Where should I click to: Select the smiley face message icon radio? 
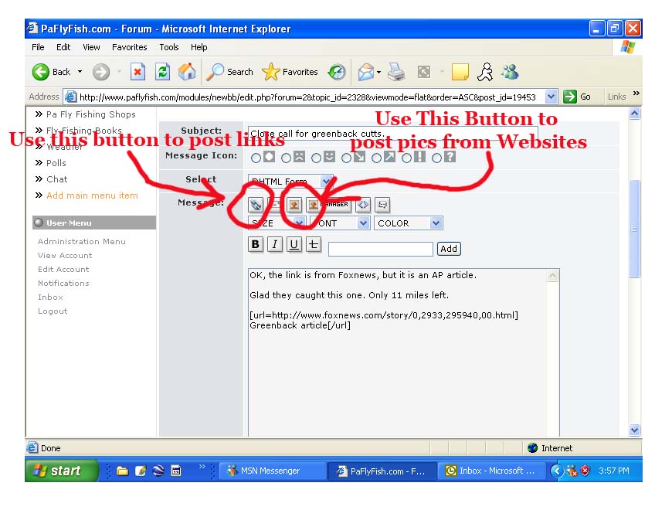click(x=316, y=158)
